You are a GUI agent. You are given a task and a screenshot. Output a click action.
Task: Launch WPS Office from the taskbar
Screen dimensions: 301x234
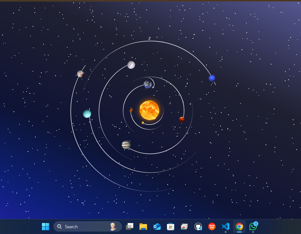tap(212, 226)
